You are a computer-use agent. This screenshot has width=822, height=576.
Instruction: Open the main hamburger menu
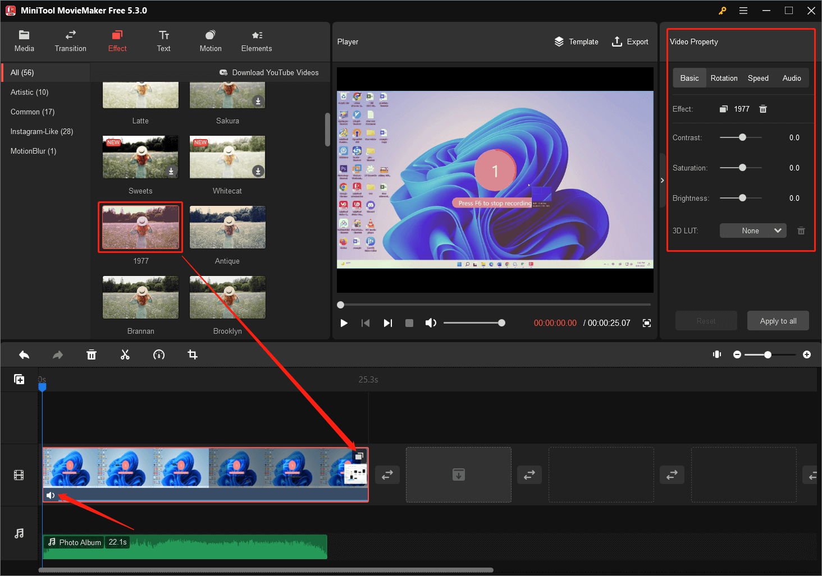tap(743, 11)
